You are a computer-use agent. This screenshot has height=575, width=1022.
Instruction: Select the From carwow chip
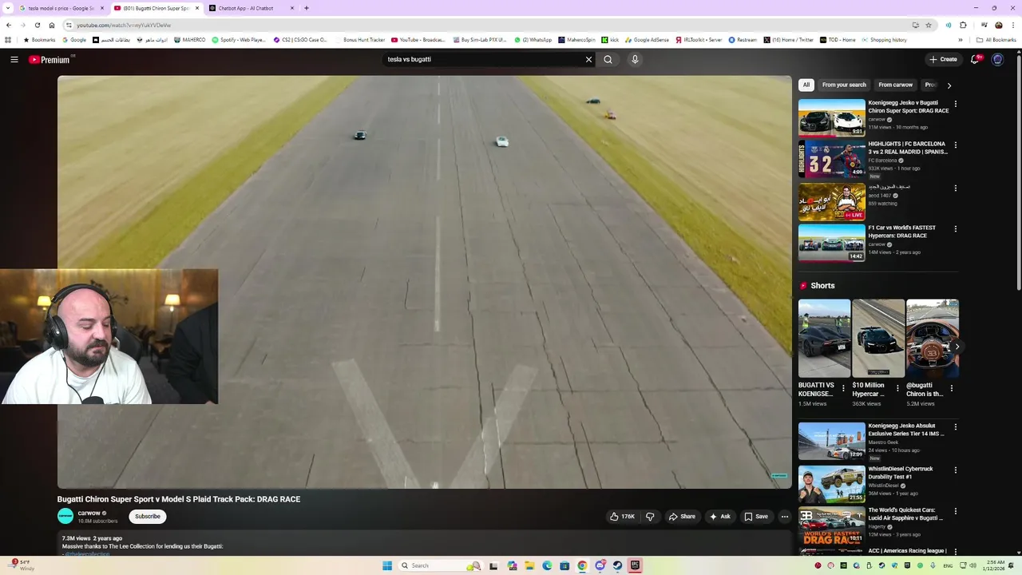pyautogui.click(x=895, y=85)
